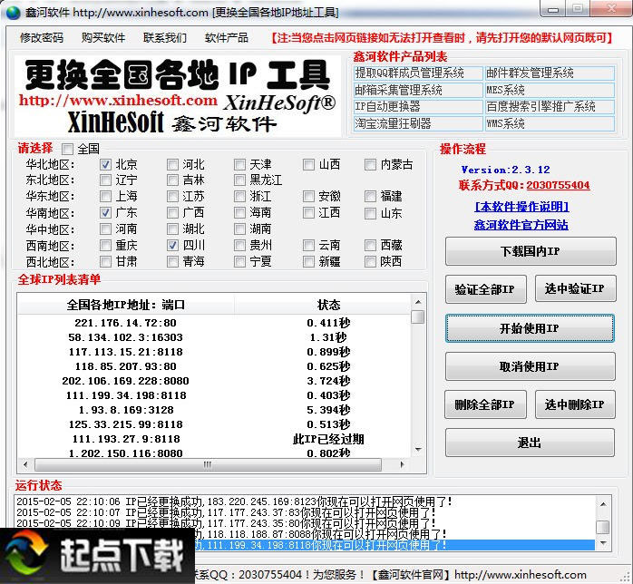Screen dimensions: 633x584
Task: Check the 黑龙江 checkbox
Action: tap(239, 180)
